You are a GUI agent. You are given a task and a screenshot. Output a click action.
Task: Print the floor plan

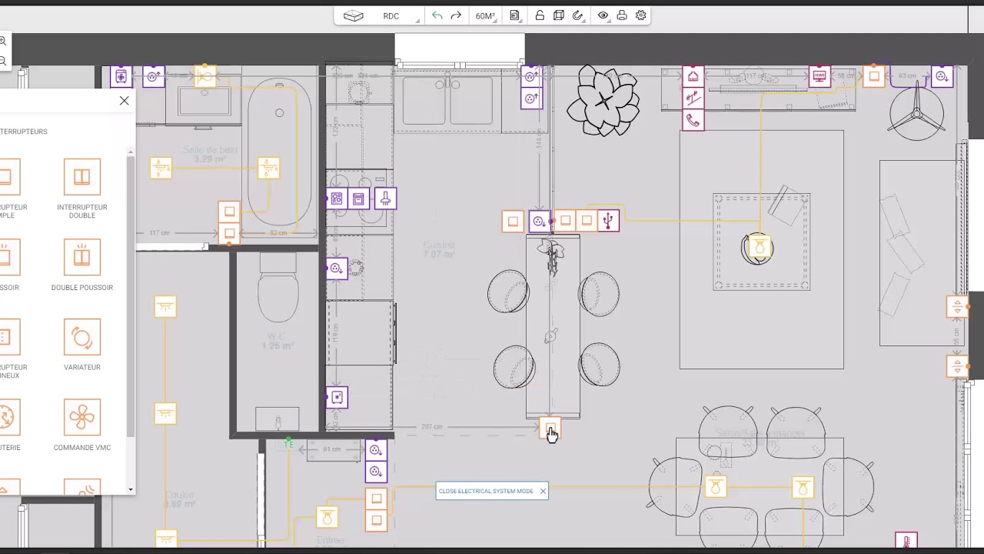(622, 15)
